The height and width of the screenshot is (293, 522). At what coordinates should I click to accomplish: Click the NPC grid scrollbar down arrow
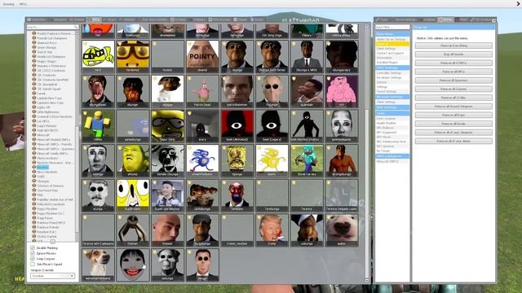pyautogui.click(x=366, y=281)
